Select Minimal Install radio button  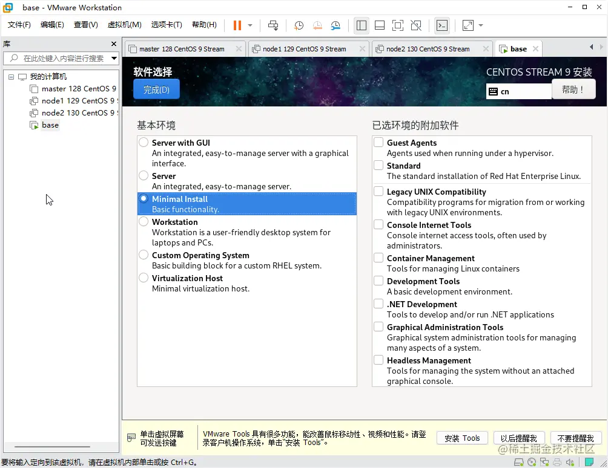(x=144, y=198)
